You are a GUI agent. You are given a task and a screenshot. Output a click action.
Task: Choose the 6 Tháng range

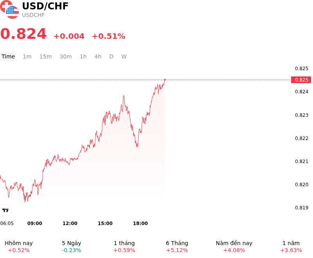point(177,246)
